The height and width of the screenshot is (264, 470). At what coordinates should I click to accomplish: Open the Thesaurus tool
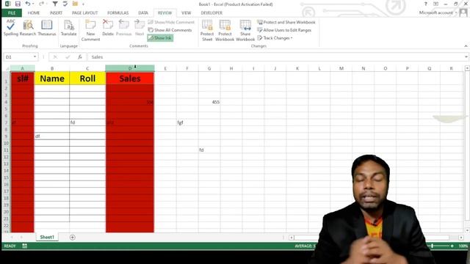click(47, 28)
